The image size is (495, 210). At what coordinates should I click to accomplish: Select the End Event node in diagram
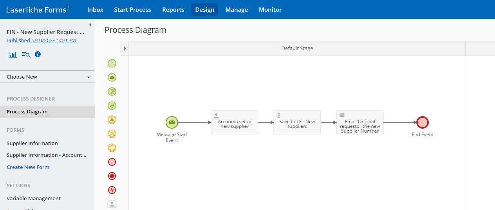(423, 122)
